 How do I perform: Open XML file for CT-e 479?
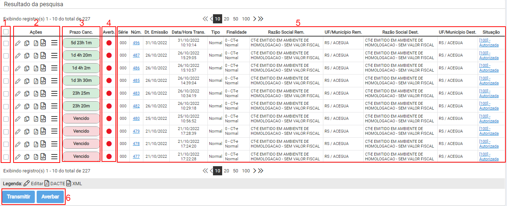(43, 131)
